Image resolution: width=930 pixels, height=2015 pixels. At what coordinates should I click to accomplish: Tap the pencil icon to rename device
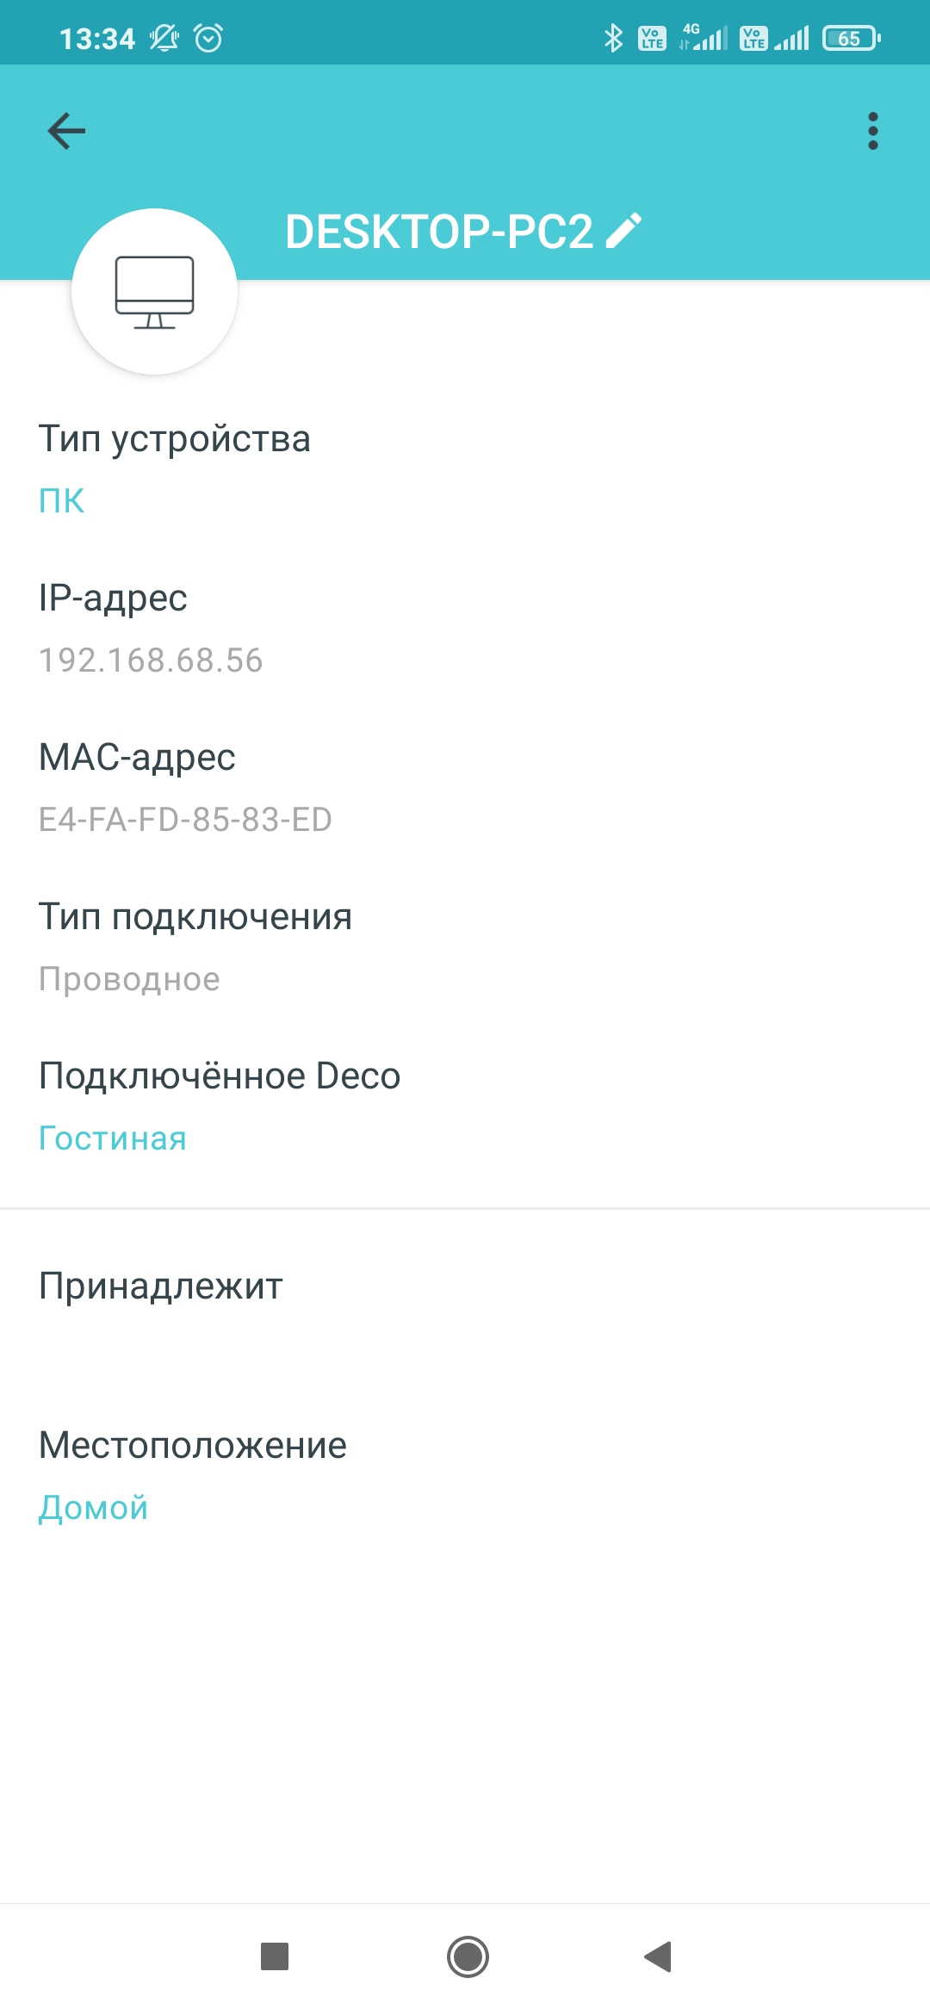624,231
